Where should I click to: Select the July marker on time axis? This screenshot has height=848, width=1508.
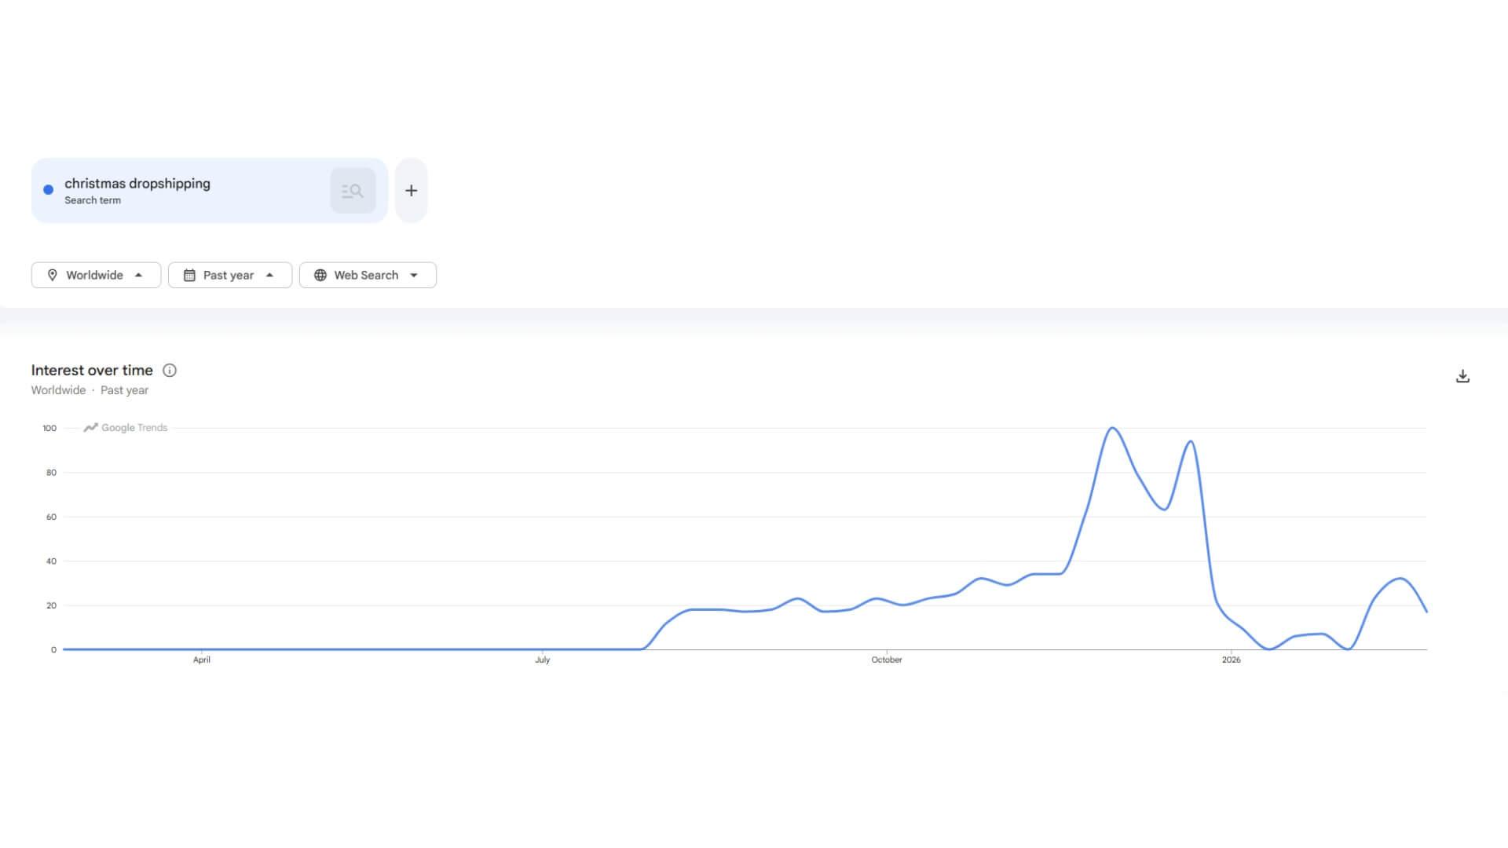(x=543, y=660)
